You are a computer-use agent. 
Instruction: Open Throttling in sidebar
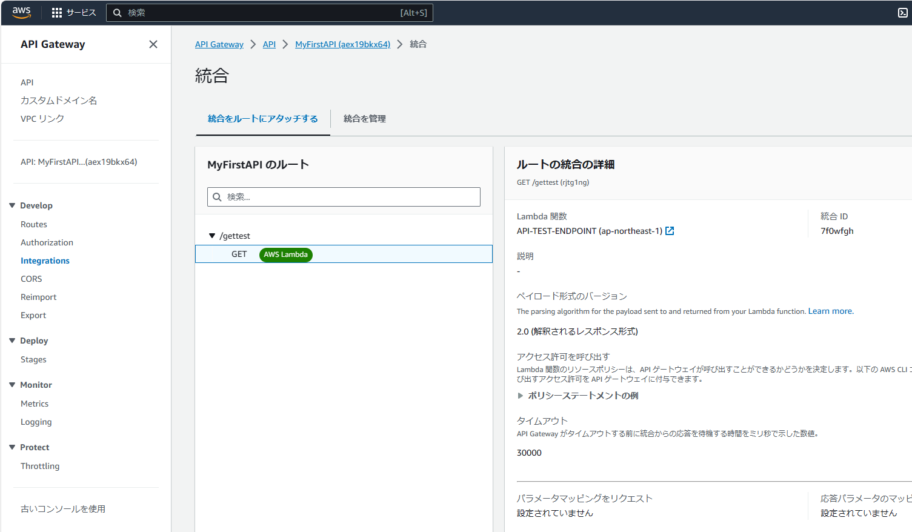pos(40,466)
